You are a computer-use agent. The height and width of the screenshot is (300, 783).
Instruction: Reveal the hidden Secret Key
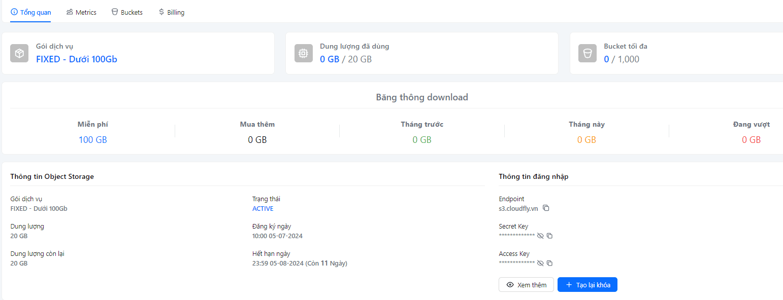(x=540, y=236)
